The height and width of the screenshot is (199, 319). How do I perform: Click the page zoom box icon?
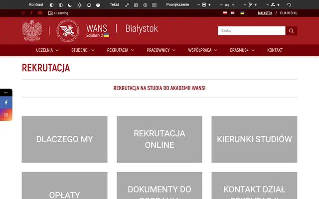point(204,4)
